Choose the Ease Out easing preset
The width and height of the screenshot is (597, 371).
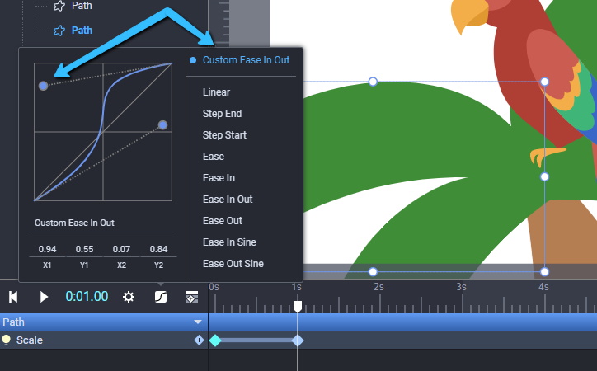(223, 221)
